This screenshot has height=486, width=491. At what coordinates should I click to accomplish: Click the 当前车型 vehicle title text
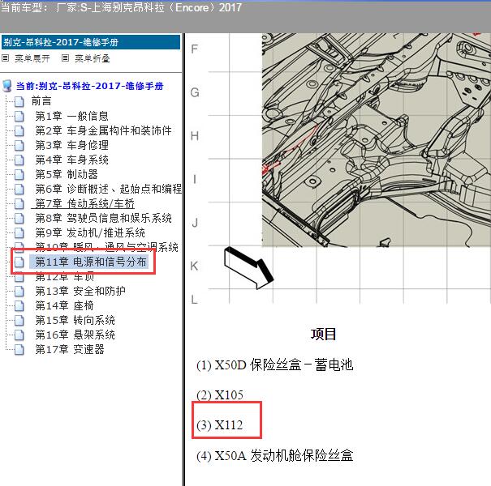click(121, 7)
